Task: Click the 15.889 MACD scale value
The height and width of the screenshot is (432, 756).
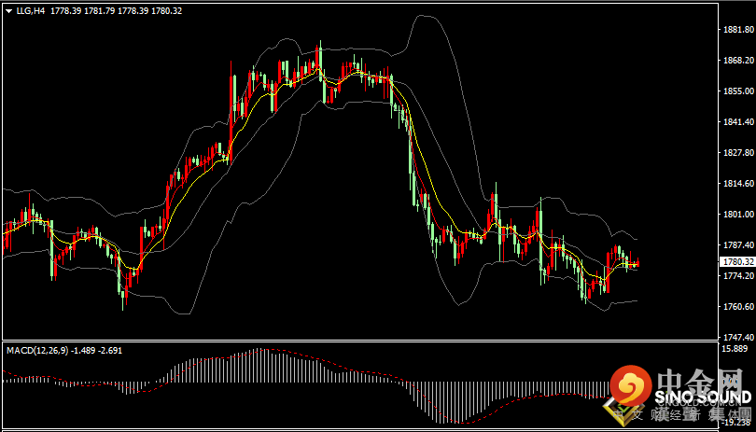Action: (x=735, y=349)
